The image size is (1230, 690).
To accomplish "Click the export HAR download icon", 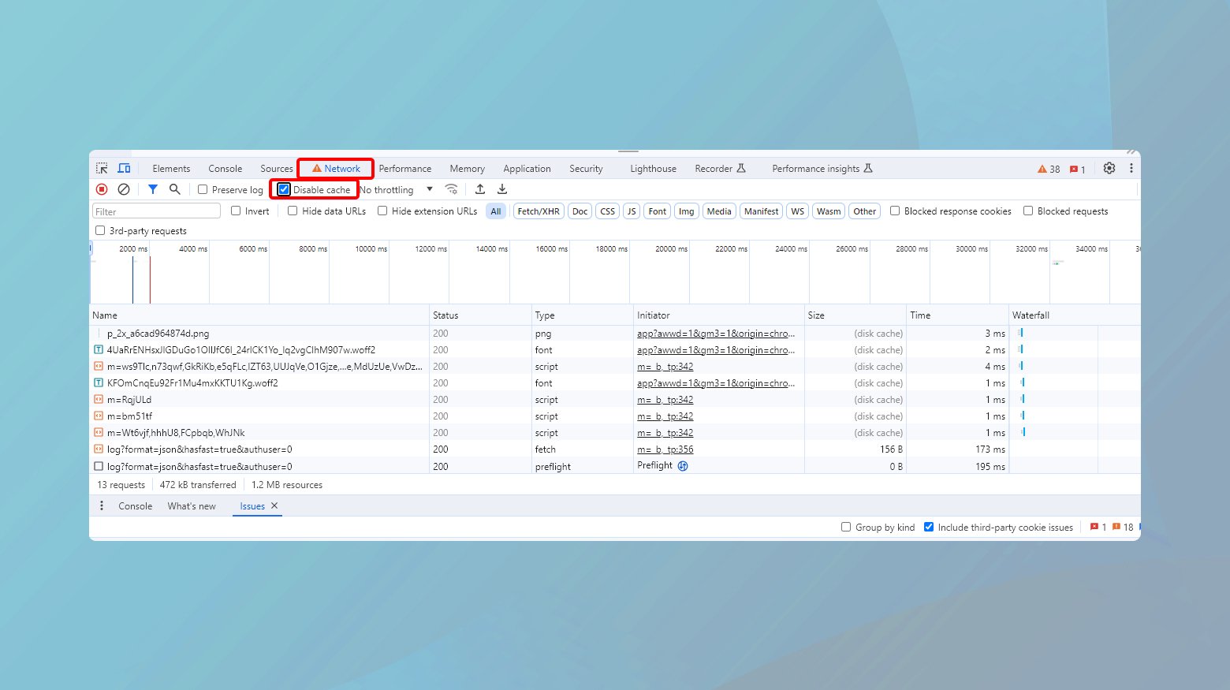I will [502, 189].
